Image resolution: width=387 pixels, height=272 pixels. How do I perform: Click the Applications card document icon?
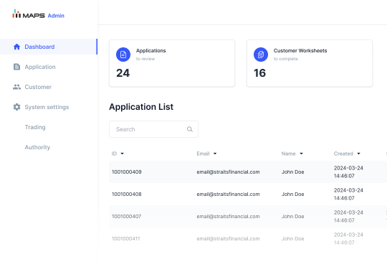[x=123, y=55]
